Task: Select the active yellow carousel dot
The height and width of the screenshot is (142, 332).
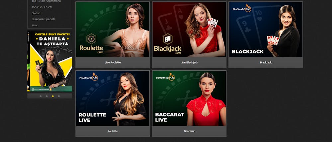Action: (53, 96)
